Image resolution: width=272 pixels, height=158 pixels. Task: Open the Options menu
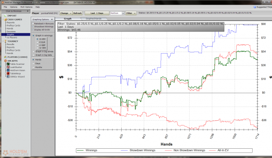(14, 7)
